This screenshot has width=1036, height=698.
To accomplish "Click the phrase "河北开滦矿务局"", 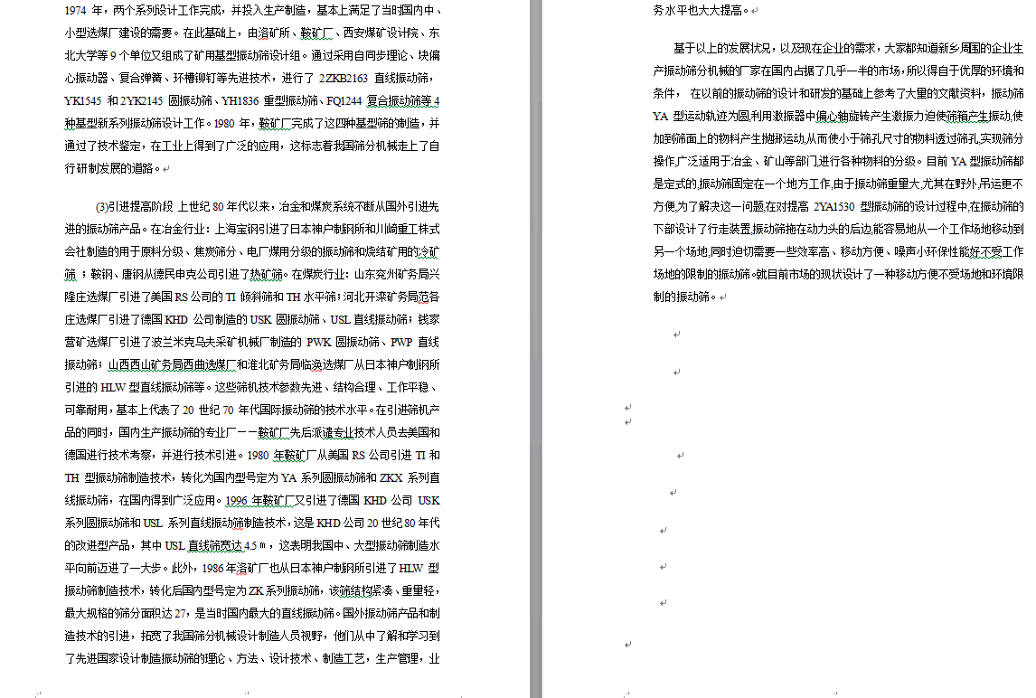I will click(x=381, y=297).
